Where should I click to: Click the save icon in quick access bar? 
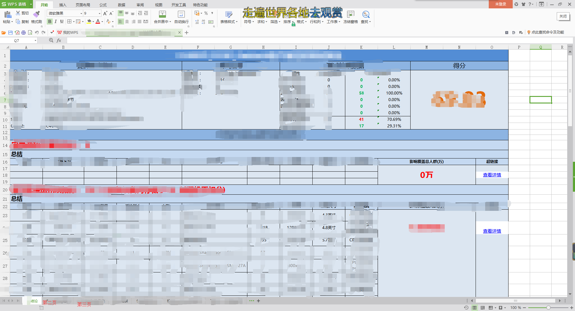click(x=10, y=33)
